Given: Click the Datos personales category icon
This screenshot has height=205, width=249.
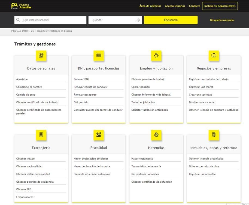Looking at the screenshot, I should tap(41, 55).
